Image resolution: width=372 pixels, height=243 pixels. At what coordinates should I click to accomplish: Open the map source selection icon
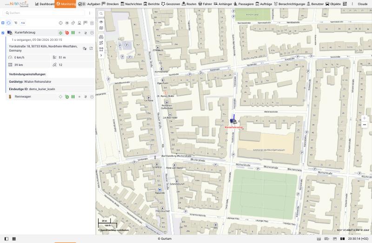pyautogui.click(x=101, y=28)
